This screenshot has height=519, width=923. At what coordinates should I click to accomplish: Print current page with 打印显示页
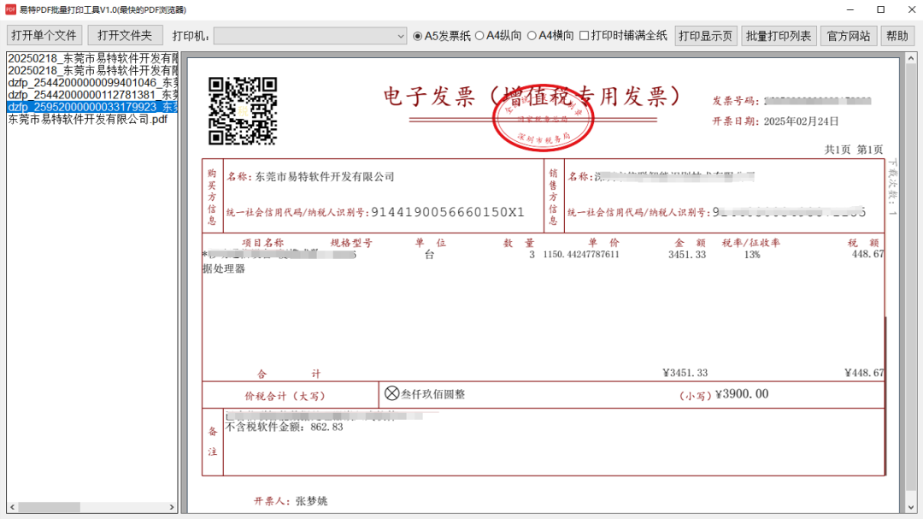point(705,36)
